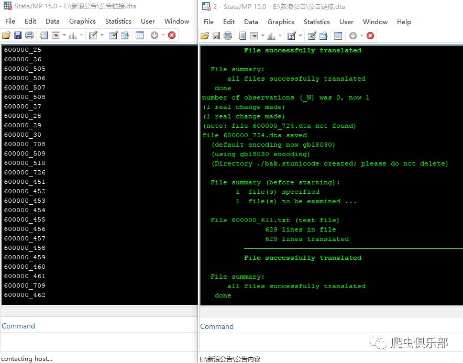Viewport: 463px width, 363px height.
Task: Expand Graph dropdown arrow in left window
Action: [81, 35]
